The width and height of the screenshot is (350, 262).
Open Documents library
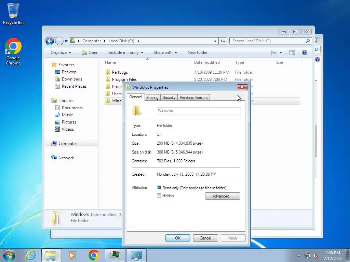(72, 107)
